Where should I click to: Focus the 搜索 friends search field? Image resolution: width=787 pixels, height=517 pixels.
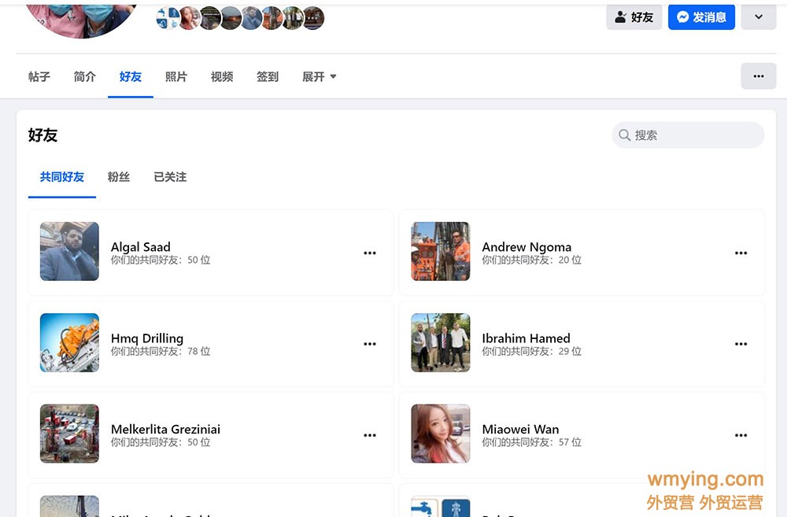click(688, 135)
